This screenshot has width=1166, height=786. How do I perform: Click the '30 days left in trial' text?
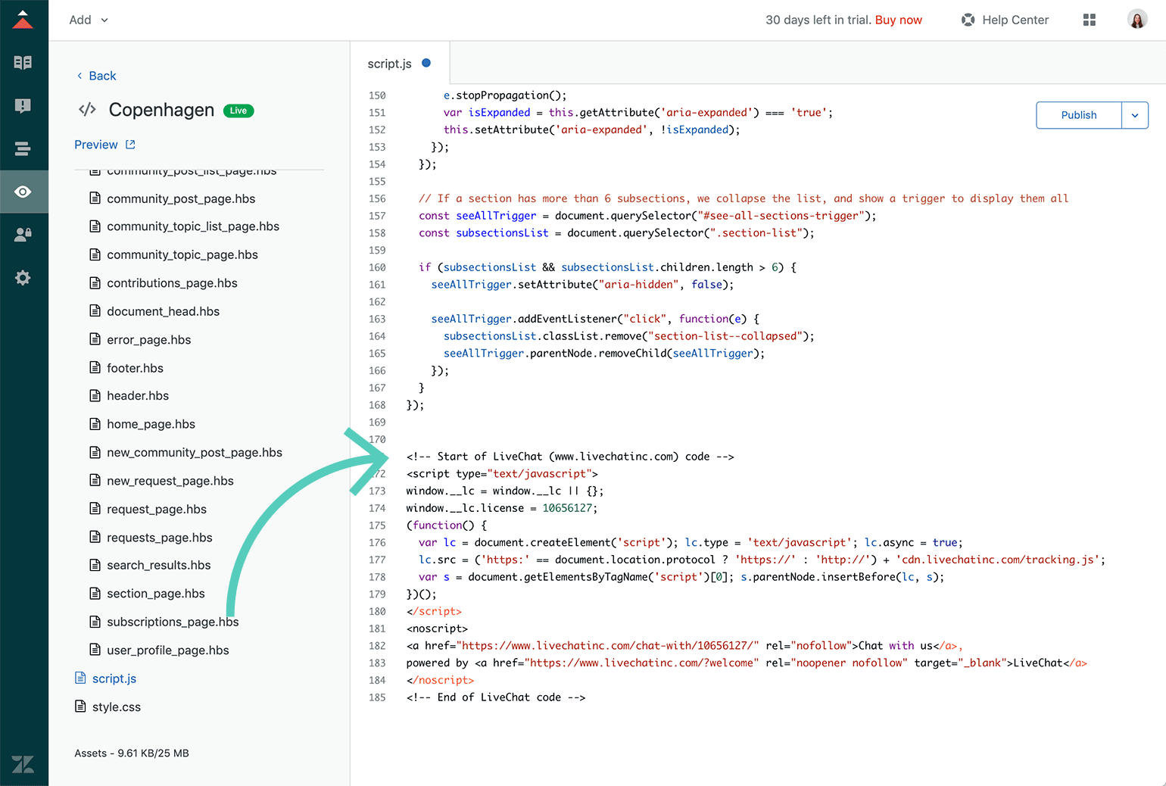[818, 20]
